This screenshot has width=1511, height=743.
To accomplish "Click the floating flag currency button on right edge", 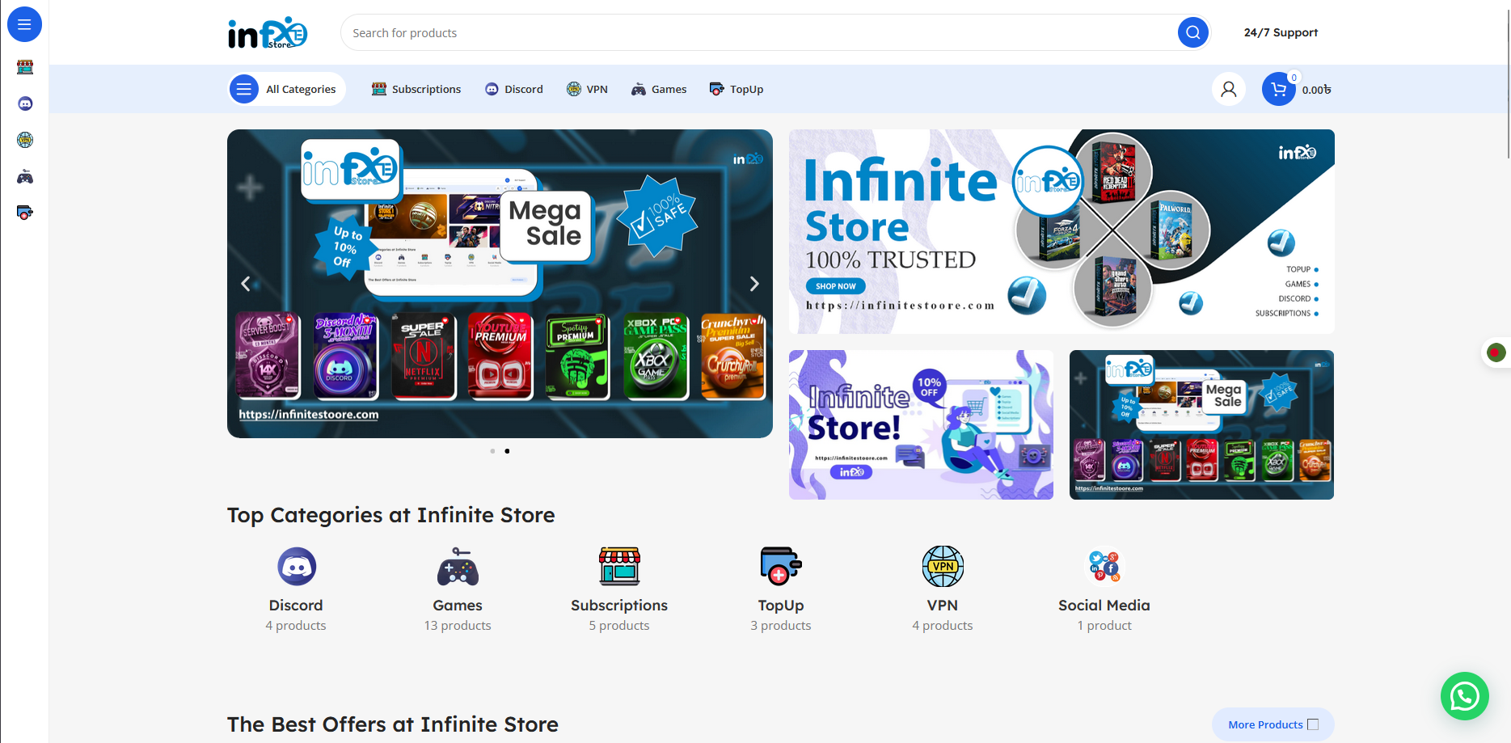I will point(1495,352).
